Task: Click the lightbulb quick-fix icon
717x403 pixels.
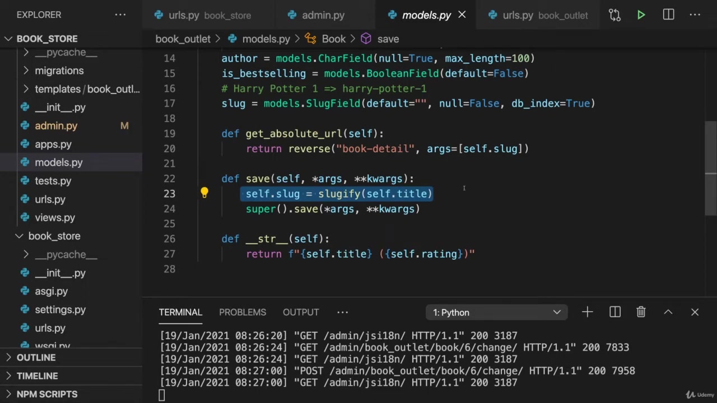Action: tap(204, 193)
